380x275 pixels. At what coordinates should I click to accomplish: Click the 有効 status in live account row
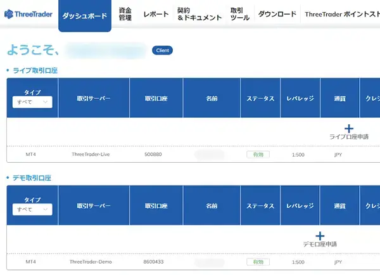[258, 155]
